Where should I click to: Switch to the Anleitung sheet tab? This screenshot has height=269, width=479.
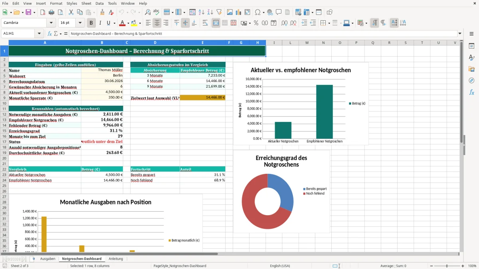pyautogui.click(x=116, y=259)
